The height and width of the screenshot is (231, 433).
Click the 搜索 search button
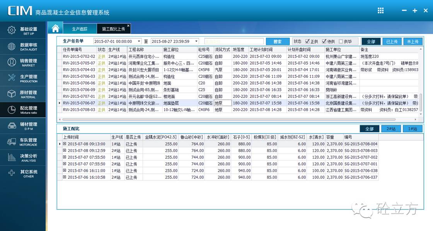click(x=278, y=41)
